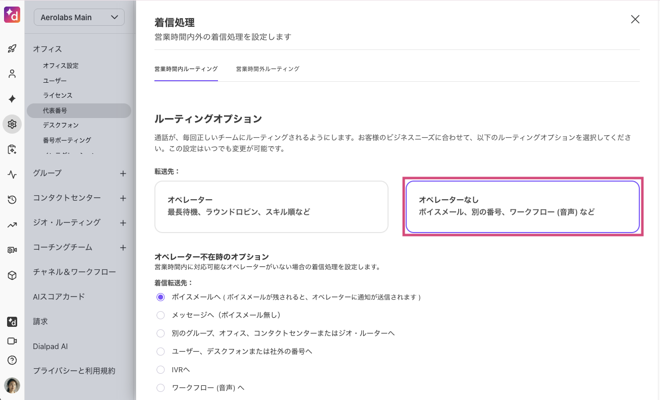Click the user profile avatar thumbnail
The image size is (660, 400).
click(12, 385)
